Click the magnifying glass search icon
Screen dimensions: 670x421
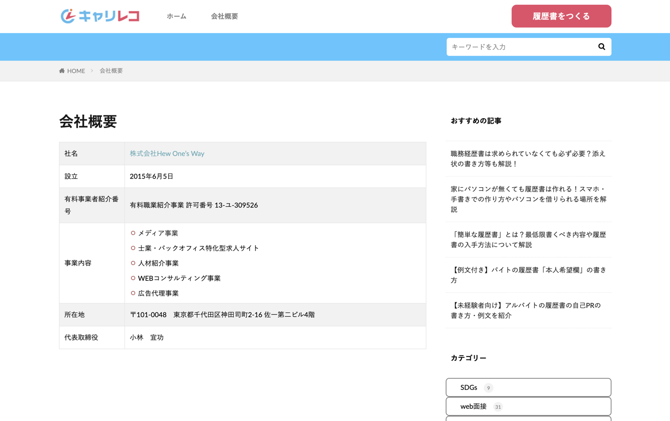click(601, 47)
